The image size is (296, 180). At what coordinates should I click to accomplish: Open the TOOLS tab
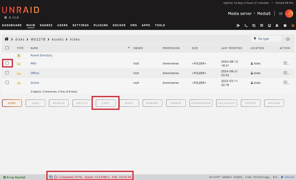point(160,25)
